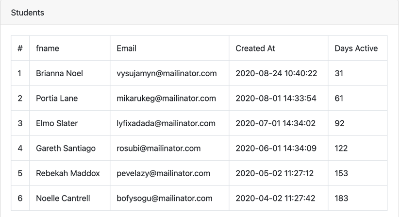The image size is (401, 217).
Task: Click the Created At column header
Action: 279,49
